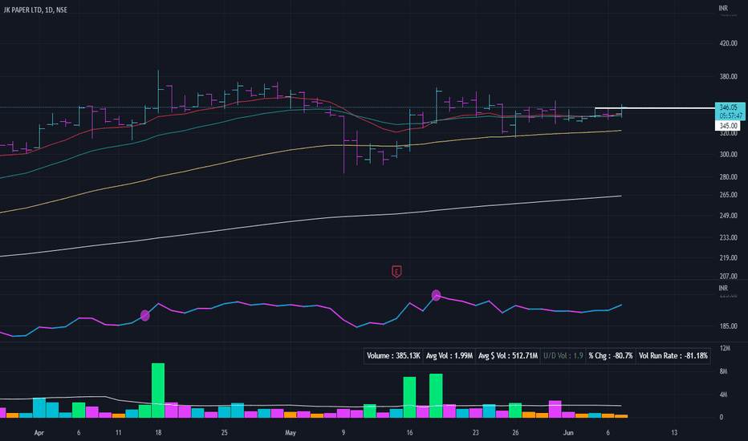748x441 pixels.
Task: Select the white horizontal price line at 345
Action: (x=655, y=108)
